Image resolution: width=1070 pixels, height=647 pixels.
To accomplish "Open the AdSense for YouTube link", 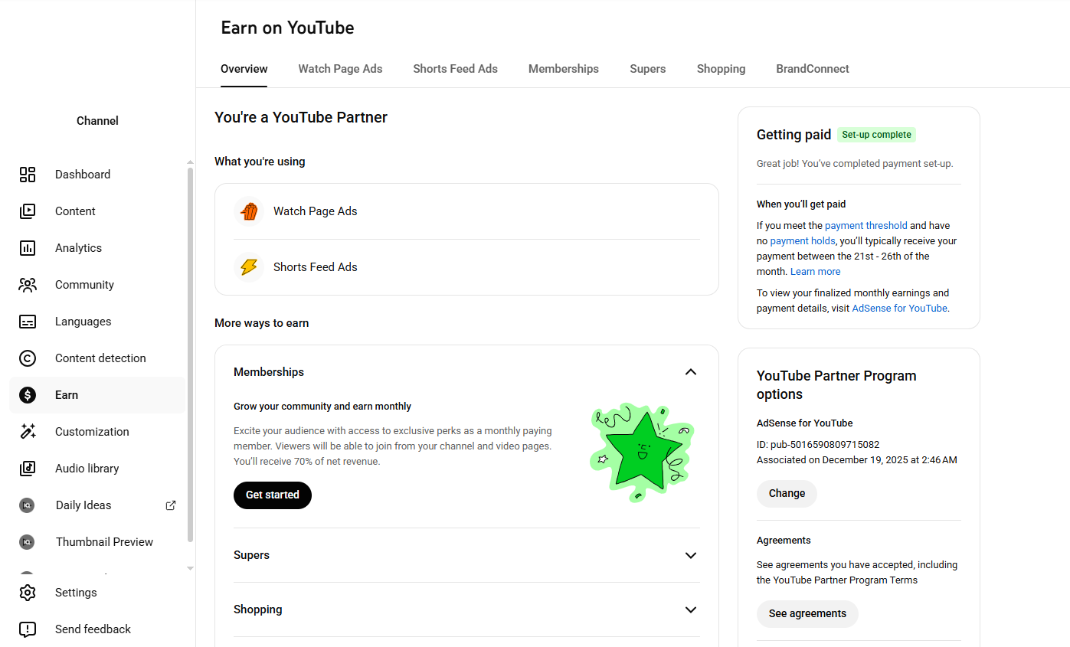I will (899, 309).
